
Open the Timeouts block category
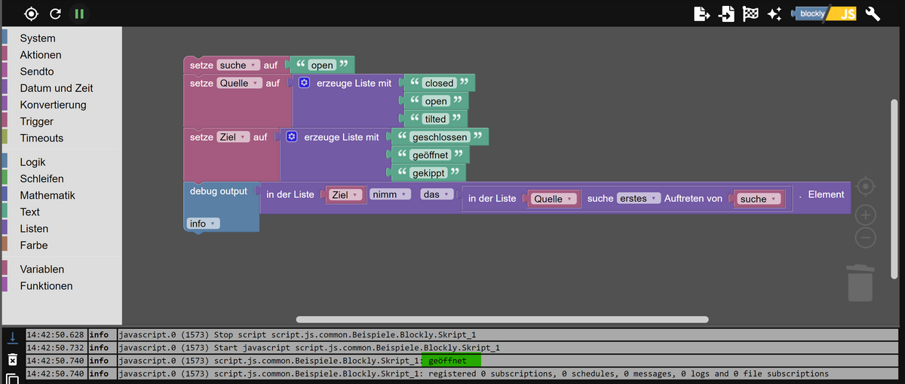pos(41,138)
